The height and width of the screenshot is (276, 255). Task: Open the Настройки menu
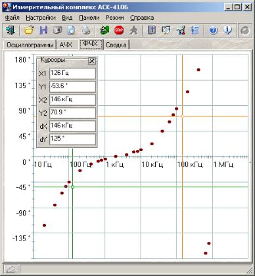click(x=41, y=18)
